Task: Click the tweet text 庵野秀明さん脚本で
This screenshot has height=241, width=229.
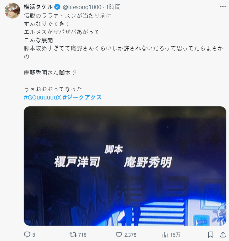Action: [x=50, y=73]
